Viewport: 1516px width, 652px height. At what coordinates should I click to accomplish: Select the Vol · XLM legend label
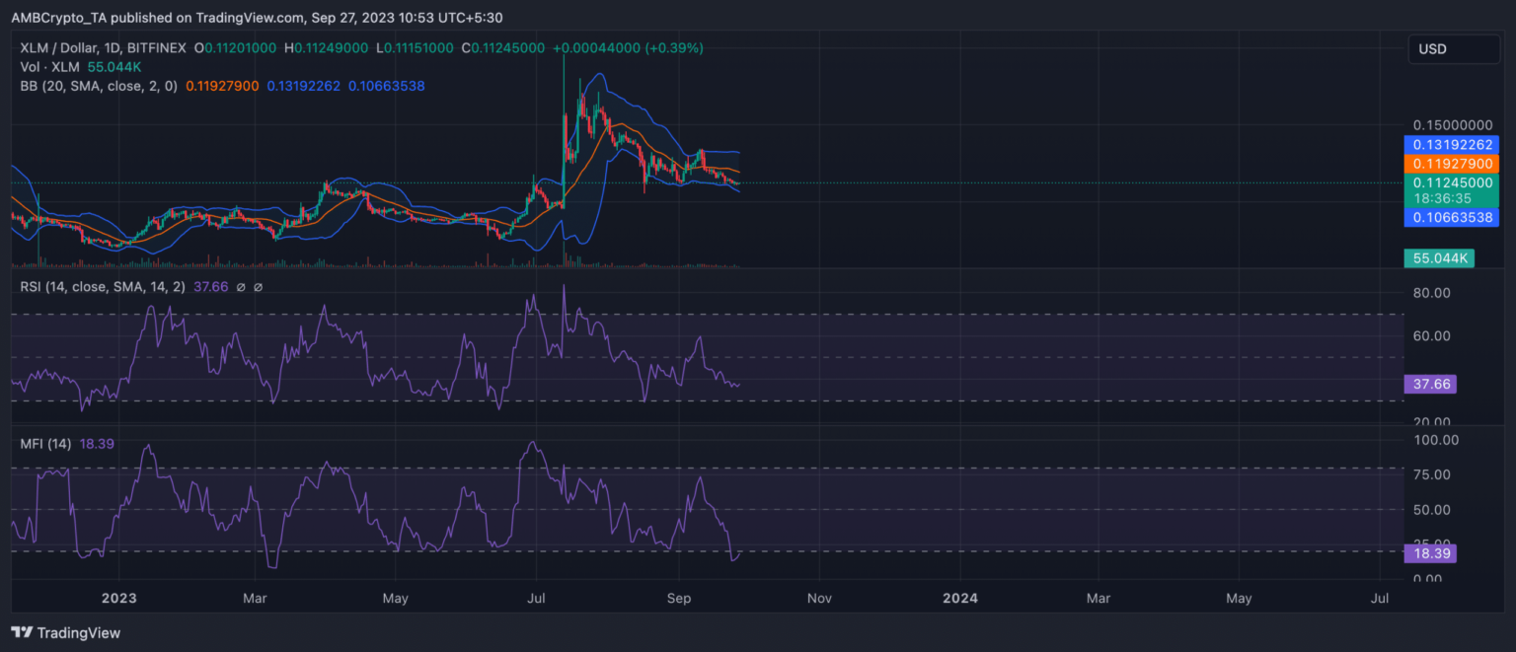[x=50, y=66]
